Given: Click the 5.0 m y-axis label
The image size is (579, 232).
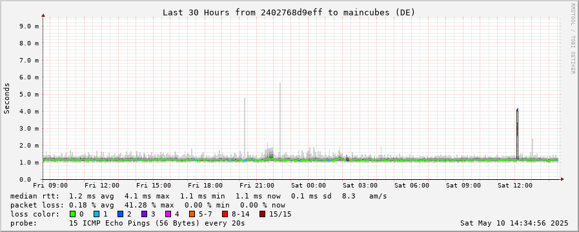Looking at the screenshot, I should (29, 94).
